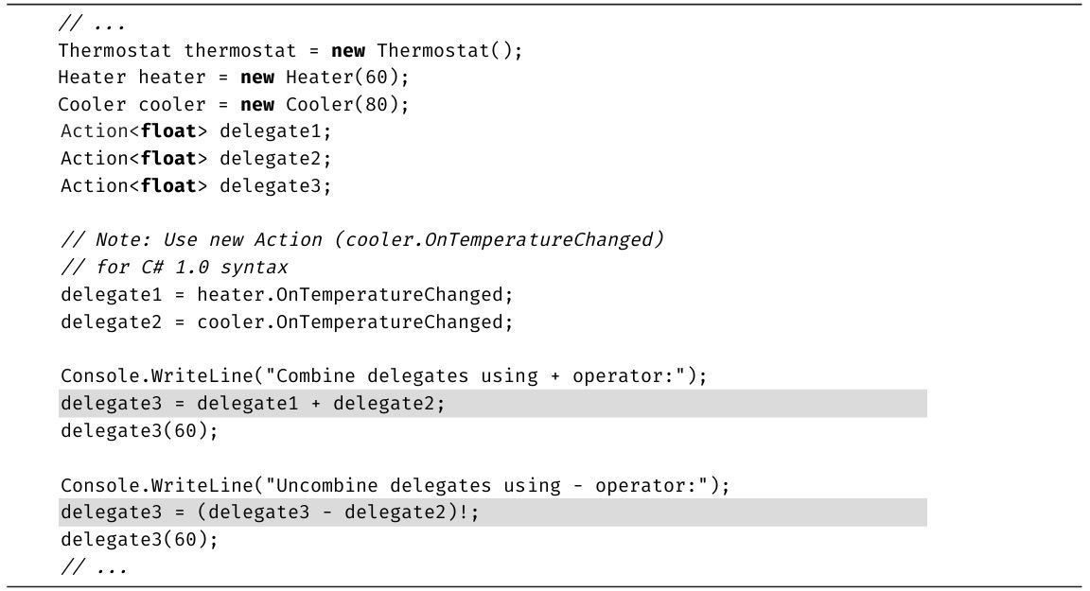Click heater.OnTemperatureChanged in the delegate1 assignment

pyautogui.click(x=354, y=295)
